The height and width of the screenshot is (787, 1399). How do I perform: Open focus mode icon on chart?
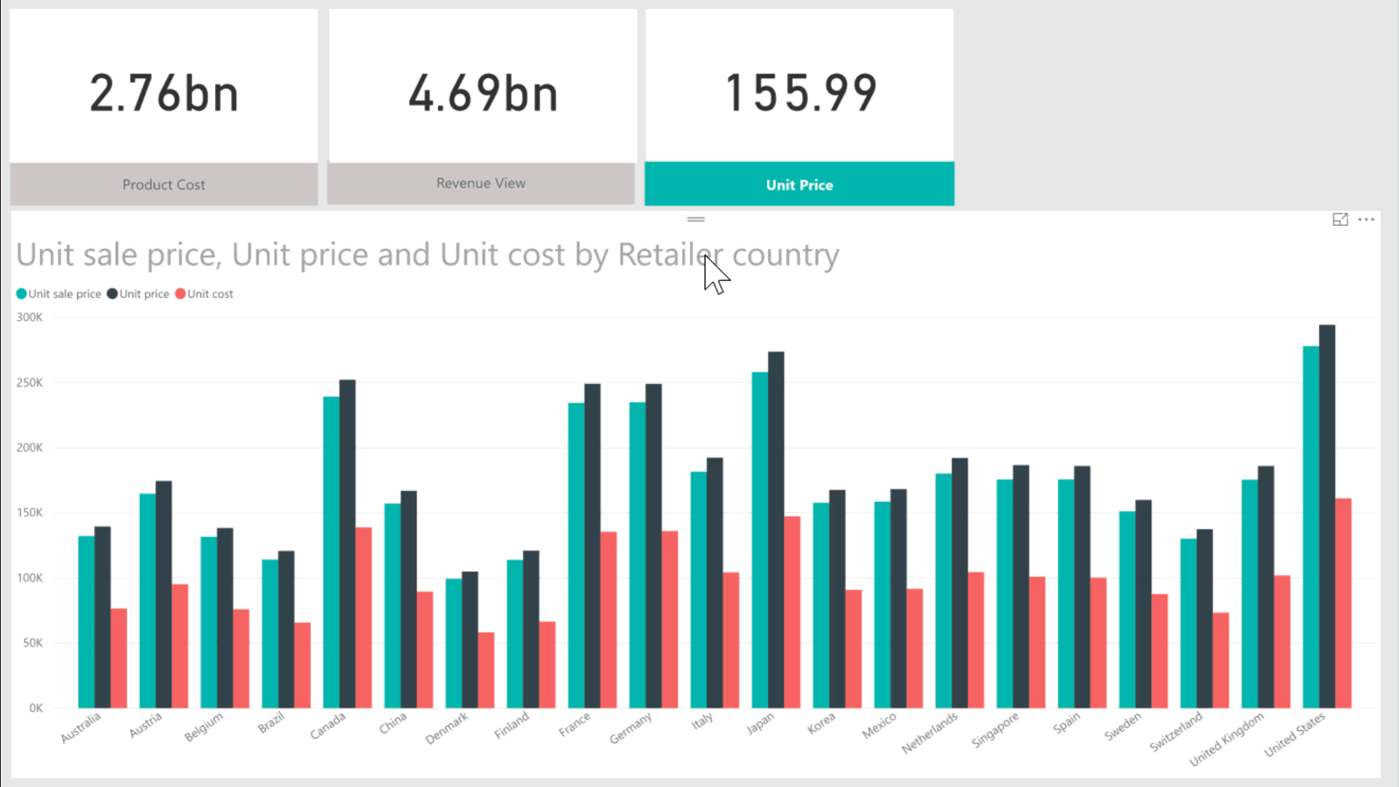[x=1340, y=219]
